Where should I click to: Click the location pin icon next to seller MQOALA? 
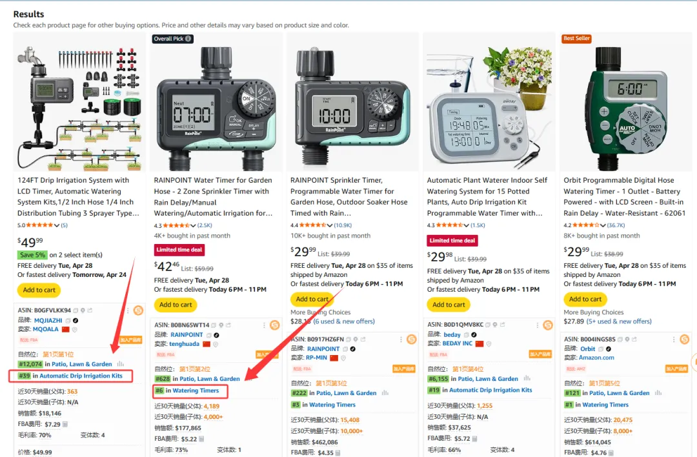click(75, 329)
